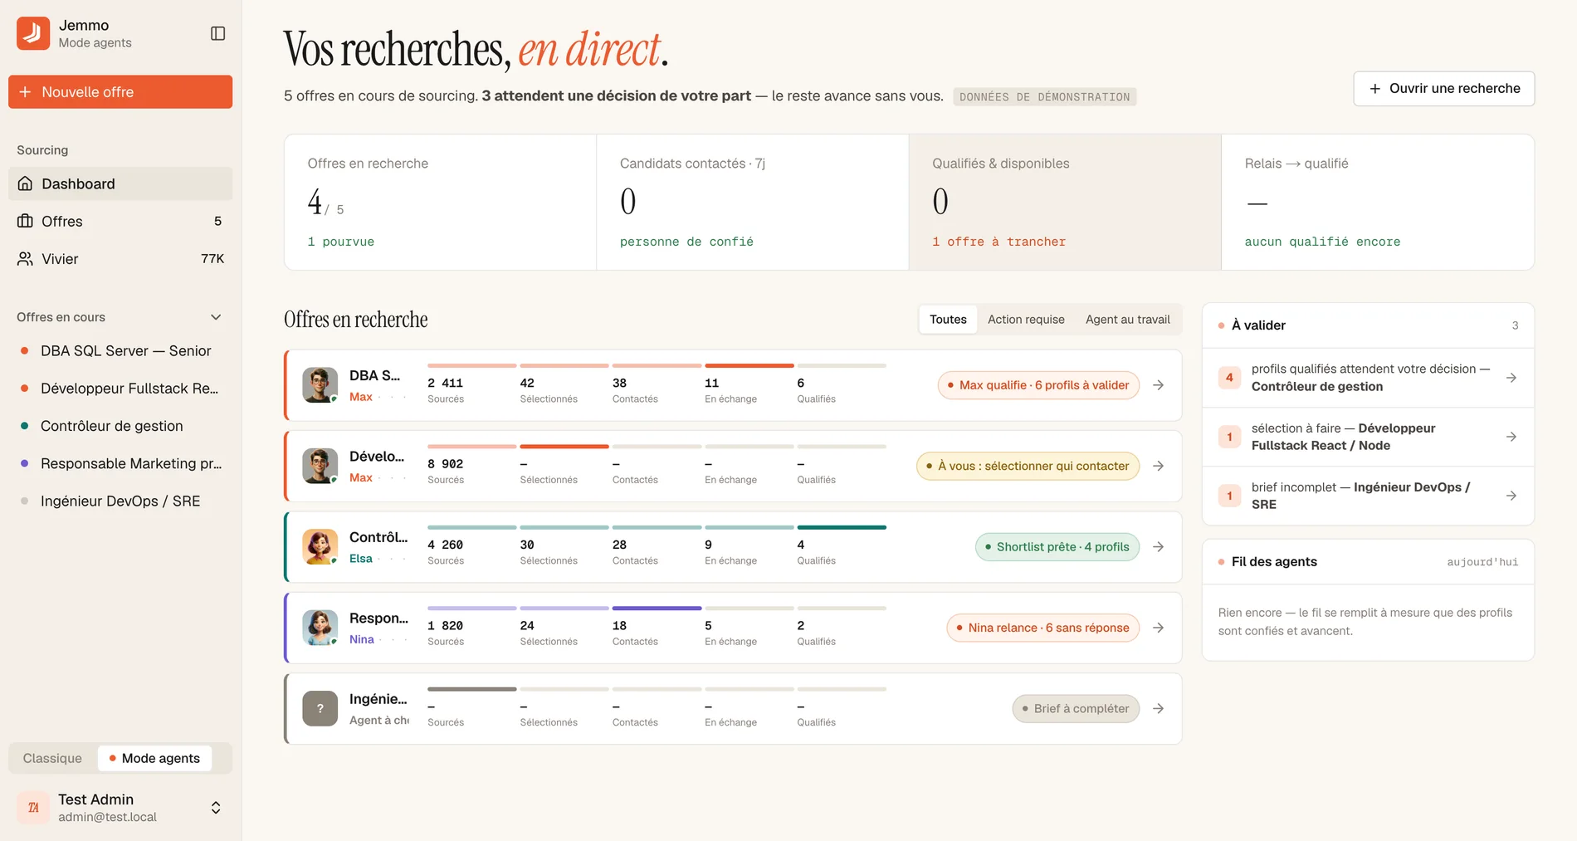Image resolution: width=1577 pixels, height=841 pixels.
Task: Click the question mark avatar on Ingénie... row
Action: click(x=320, y=709)
